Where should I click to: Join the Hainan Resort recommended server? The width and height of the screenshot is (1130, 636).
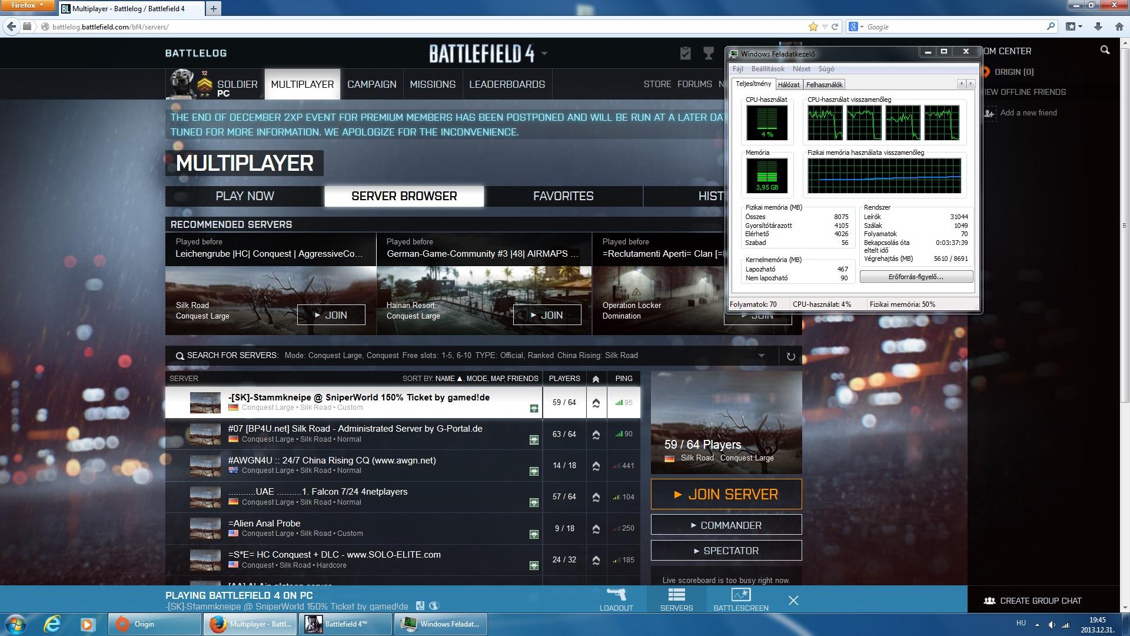(x=547, y=315)
